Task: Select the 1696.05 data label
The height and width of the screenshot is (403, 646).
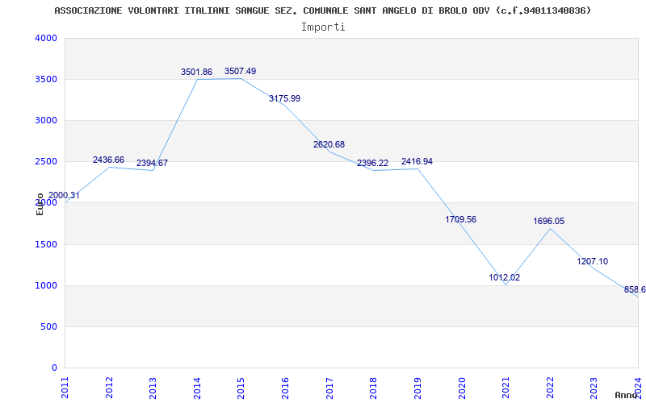Action: pyautogui.click(x=549, y=221)
